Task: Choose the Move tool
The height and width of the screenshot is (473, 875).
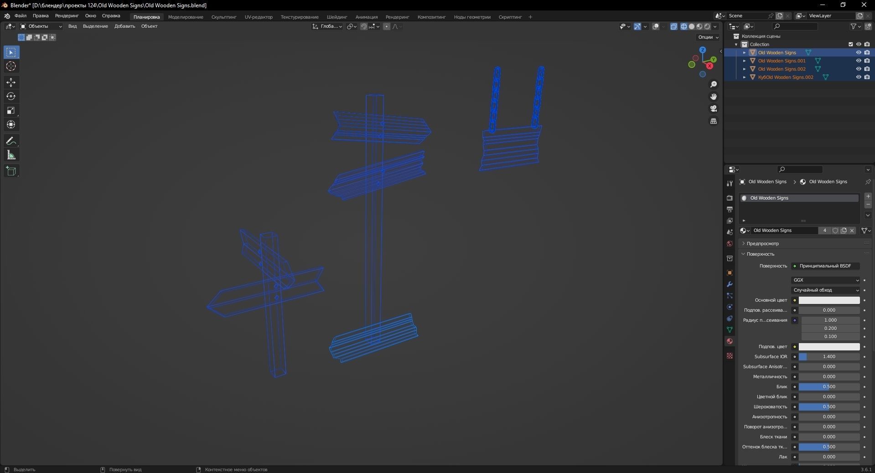Action: click(x=11, y=82)
